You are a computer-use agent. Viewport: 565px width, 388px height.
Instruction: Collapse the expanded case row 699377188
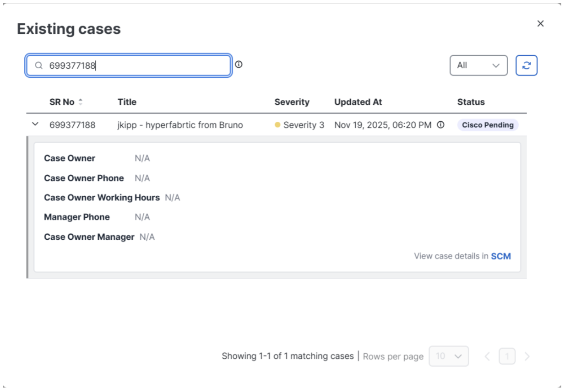(x=35, y=124)
